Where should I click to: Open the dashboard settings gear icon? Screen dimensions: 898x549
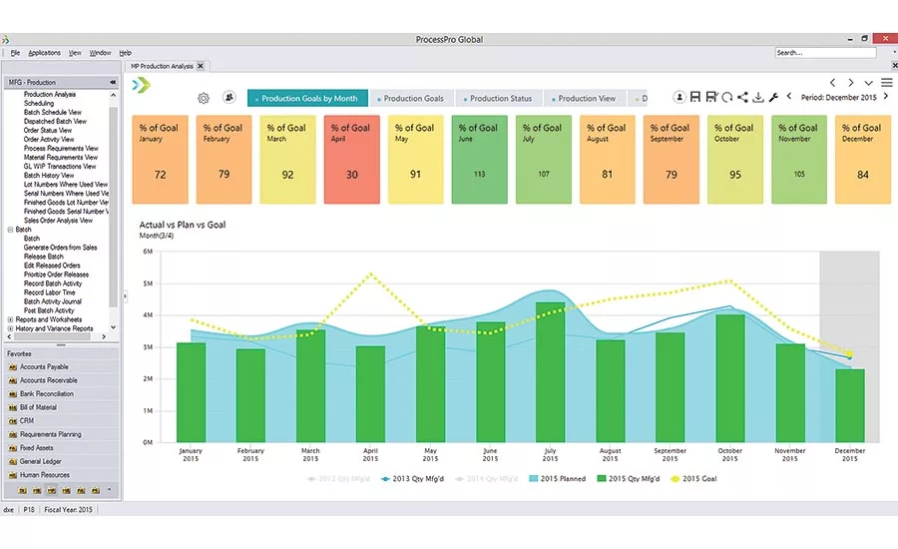pos(204,98)
